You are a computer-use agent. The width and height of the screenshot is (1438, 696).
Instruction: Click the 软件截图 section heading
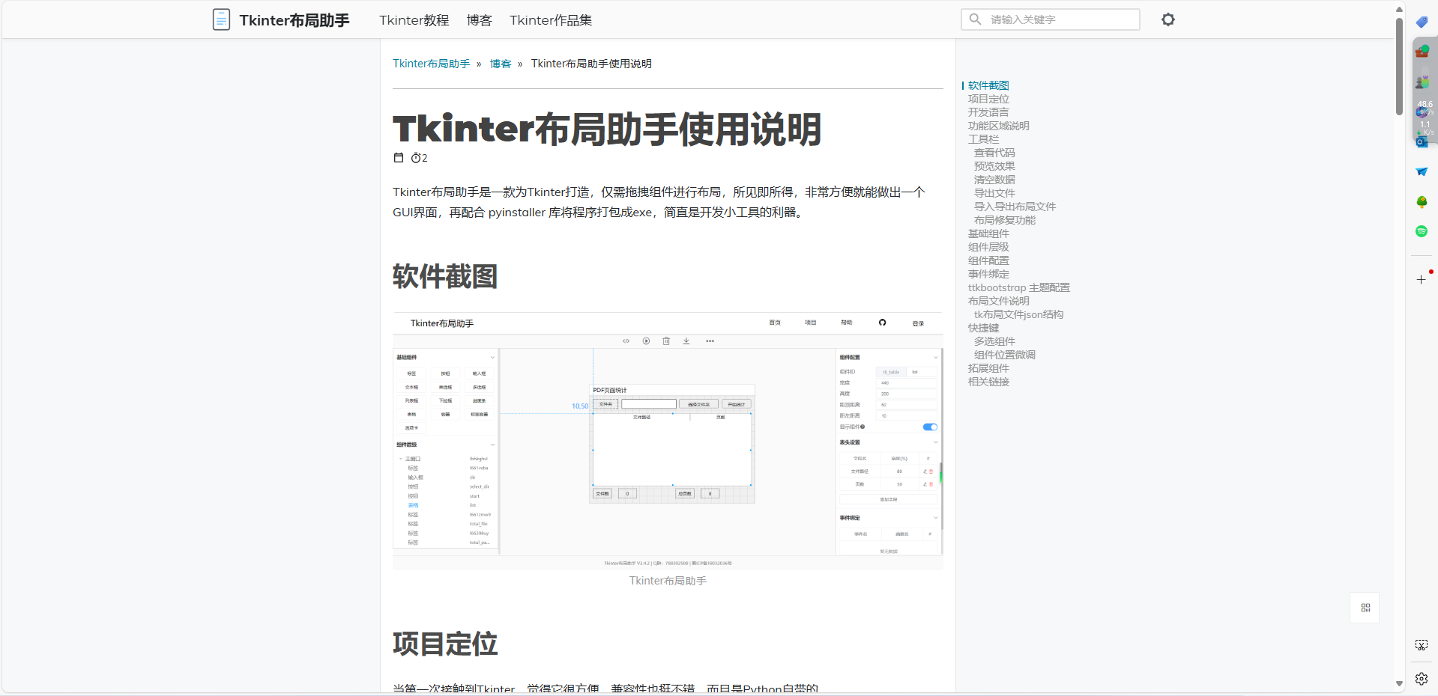(445, 277)
